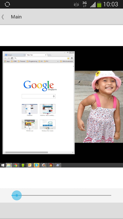This screenshot has width=123, height=219.
Task: Open Outlook from the taskbar
Action: coord(30,165)
